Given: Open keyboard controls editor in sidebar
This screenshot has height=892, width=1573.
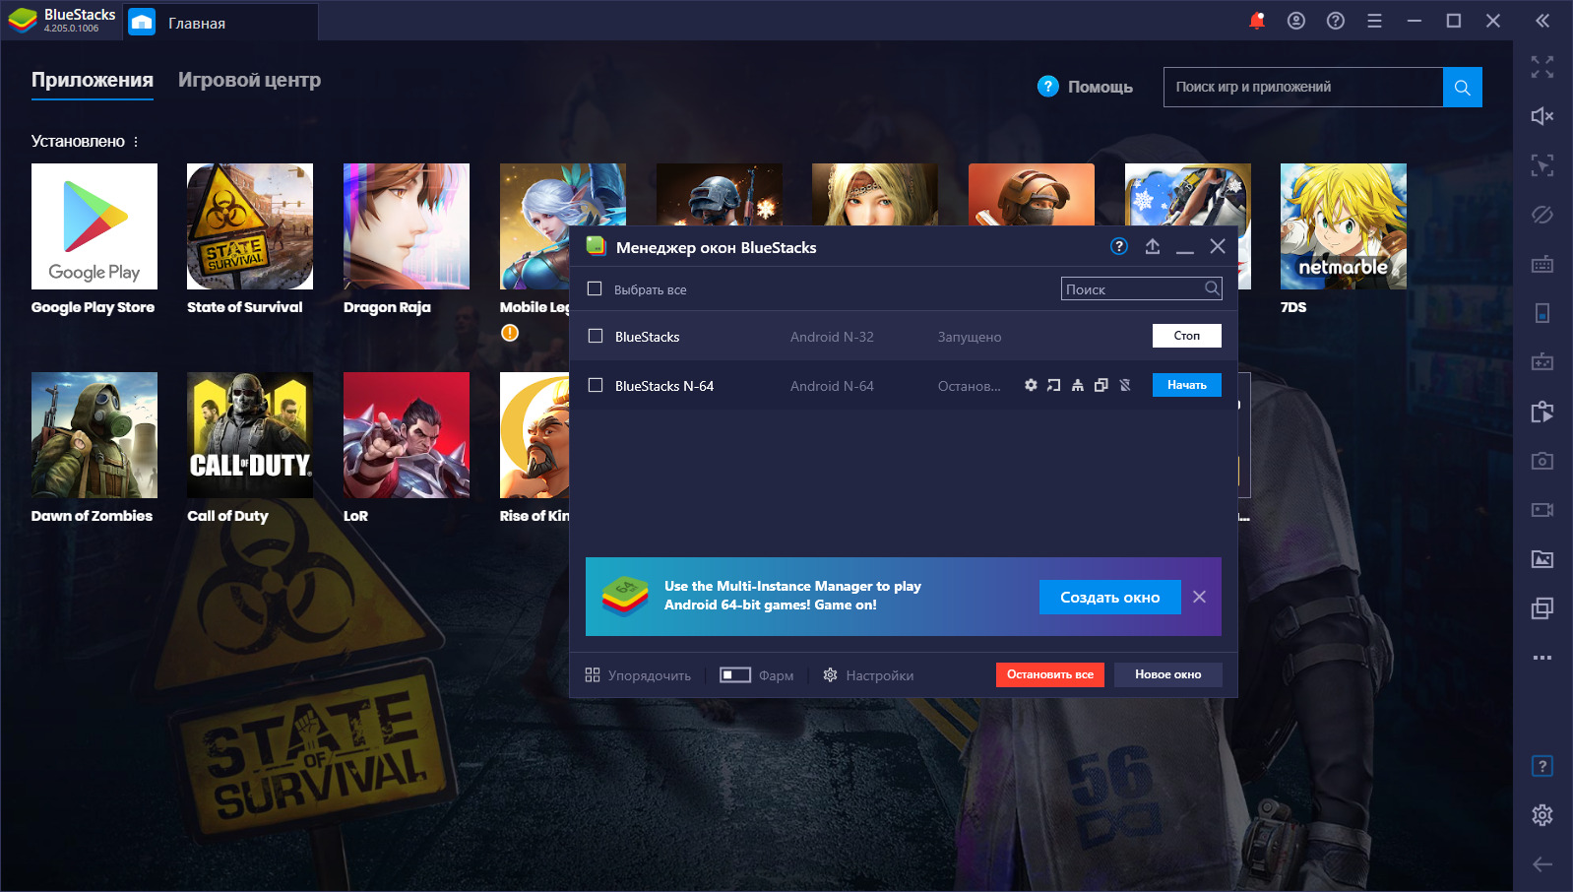Looking at the screenshot, I should pos(1542,264).
